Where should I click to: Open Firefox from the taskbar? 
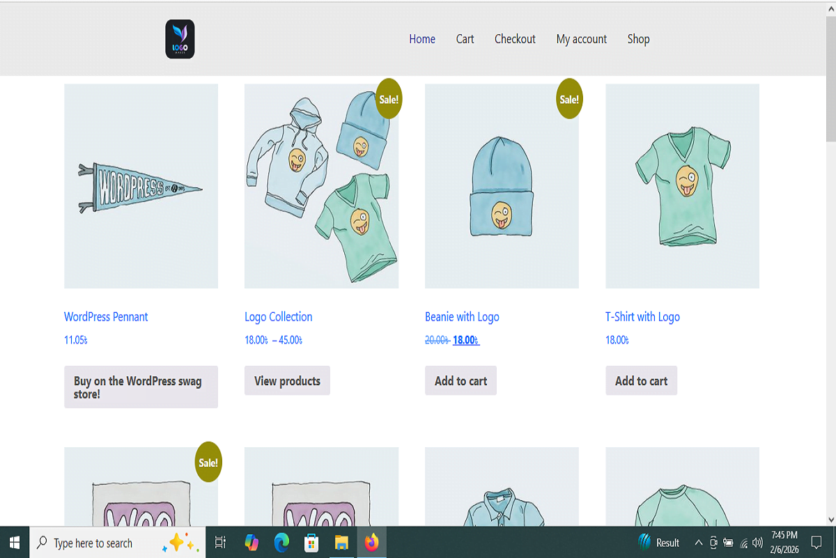click(x=371, y=542)
